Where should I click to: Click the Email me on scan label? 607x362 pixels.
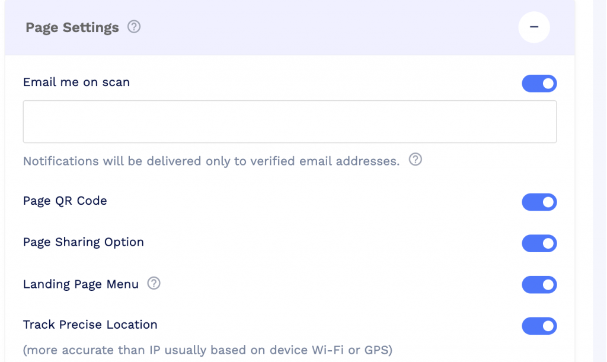coord(76,82)
